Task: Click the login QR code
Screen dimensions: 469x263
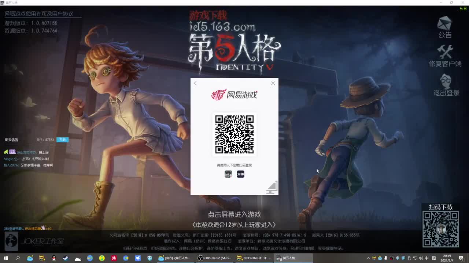Action: coord(234,134)
